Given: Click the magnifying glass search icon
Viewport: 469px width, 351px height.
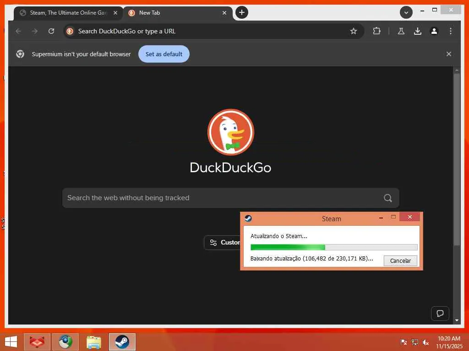Looking at the screenshot, I should pos(388,198).
